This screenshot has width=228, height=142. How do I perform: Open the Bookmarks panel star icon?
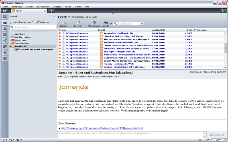point(5,17)
